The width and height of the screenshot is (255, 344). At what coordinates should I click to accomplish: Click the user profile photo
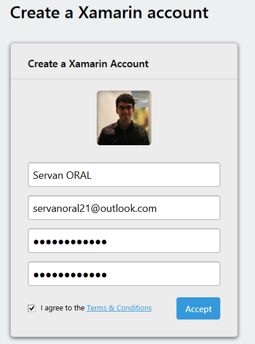pos(124,118)
